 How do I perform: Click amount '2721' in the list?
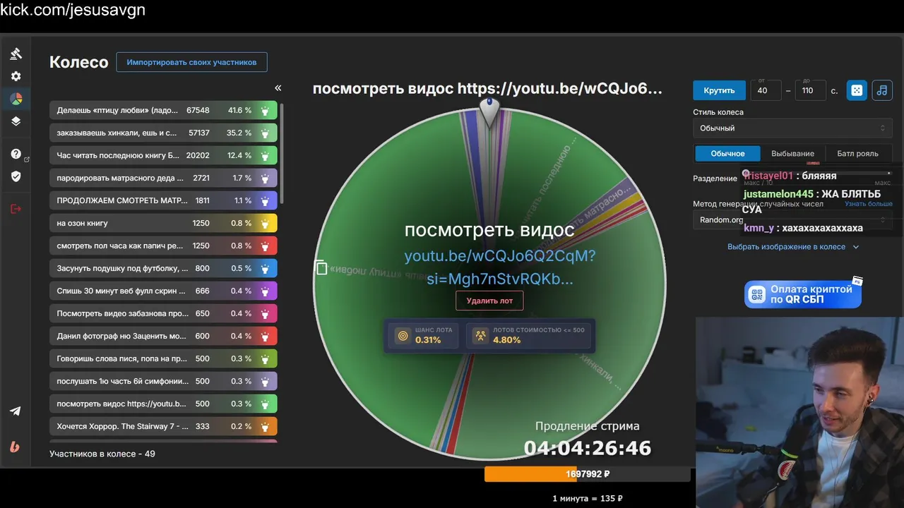(201, 179)
